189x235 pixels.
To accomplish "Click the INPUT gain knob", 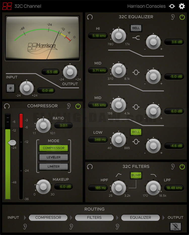I will (26, 88).
